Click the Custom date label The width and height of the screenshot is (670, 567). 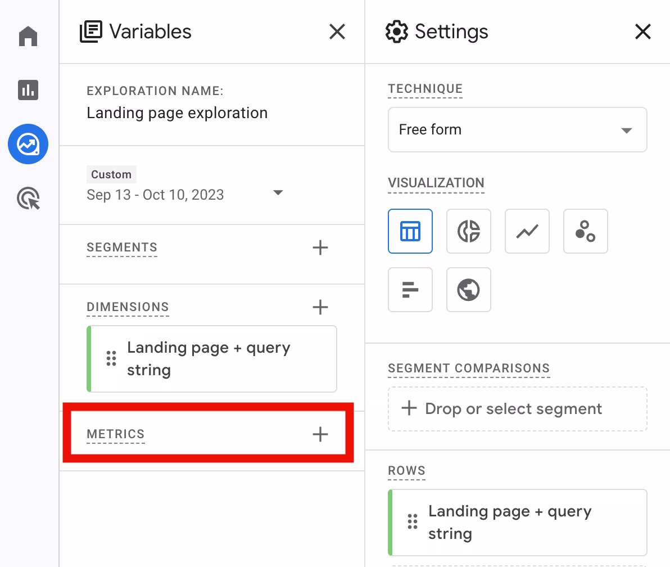point(111,174)
